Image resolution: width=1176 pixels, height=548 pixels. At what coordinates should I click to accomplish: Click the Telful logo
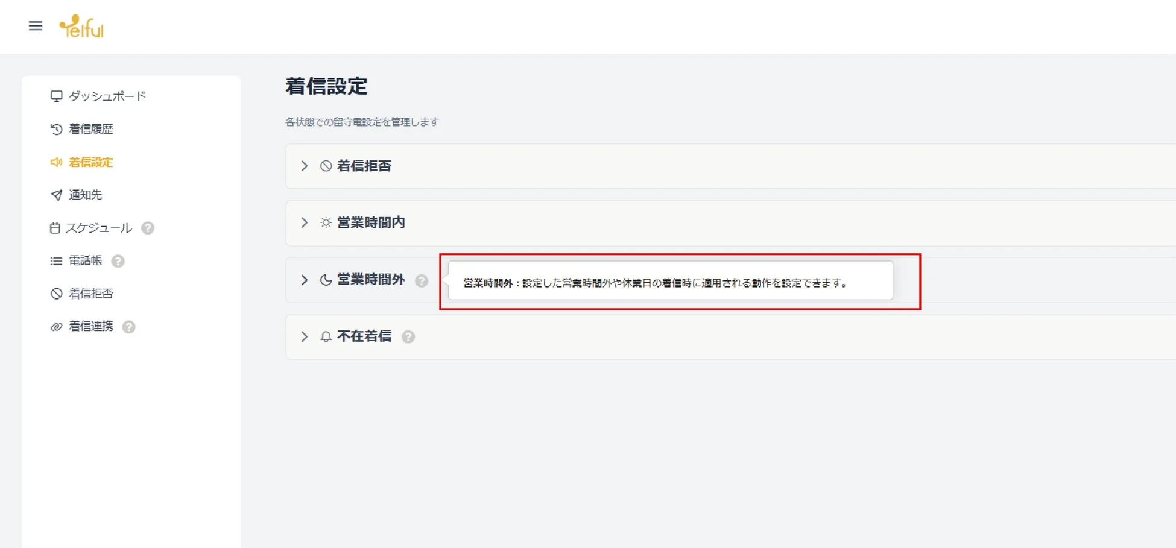(82, 26)
